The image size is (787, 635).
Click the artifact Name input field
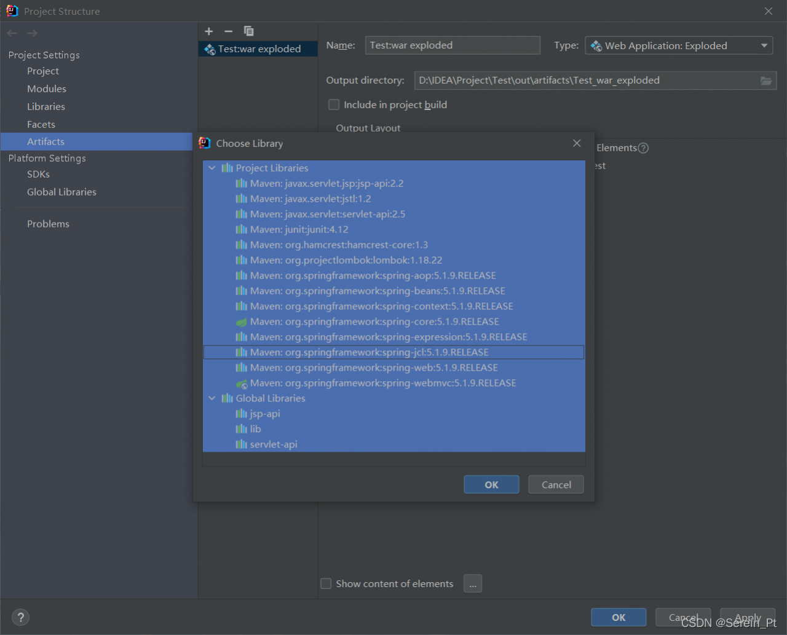[x=453, y=45]
